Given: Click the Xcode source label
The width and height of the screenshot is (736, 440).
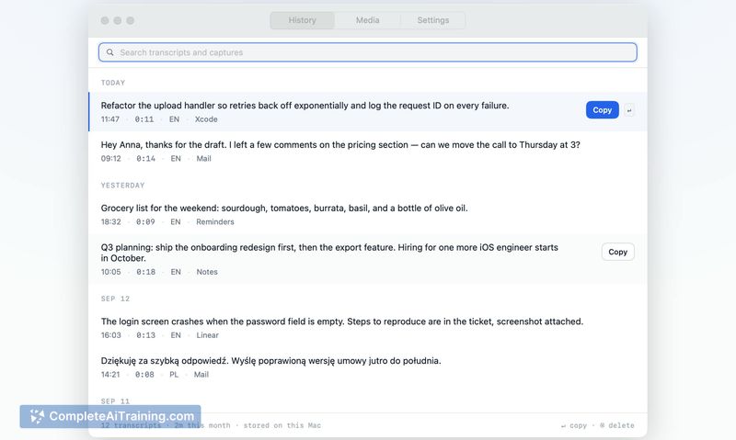Looking at the screenshot, I should (206, 119).
